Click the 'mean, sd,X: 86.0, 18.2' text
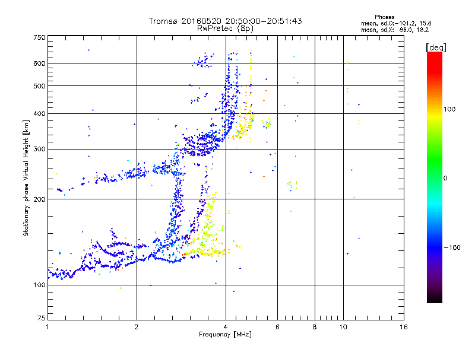 [x=395, y=30]
